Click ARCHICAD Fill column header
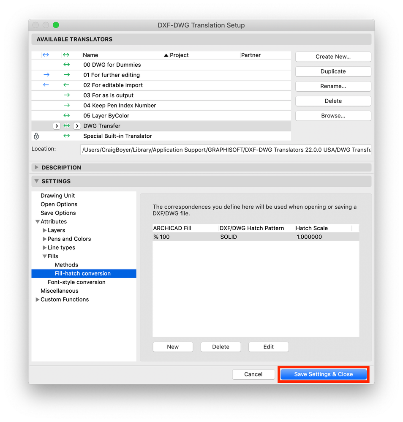This screenshot has width=403, height=422. [x=185, y=228]
